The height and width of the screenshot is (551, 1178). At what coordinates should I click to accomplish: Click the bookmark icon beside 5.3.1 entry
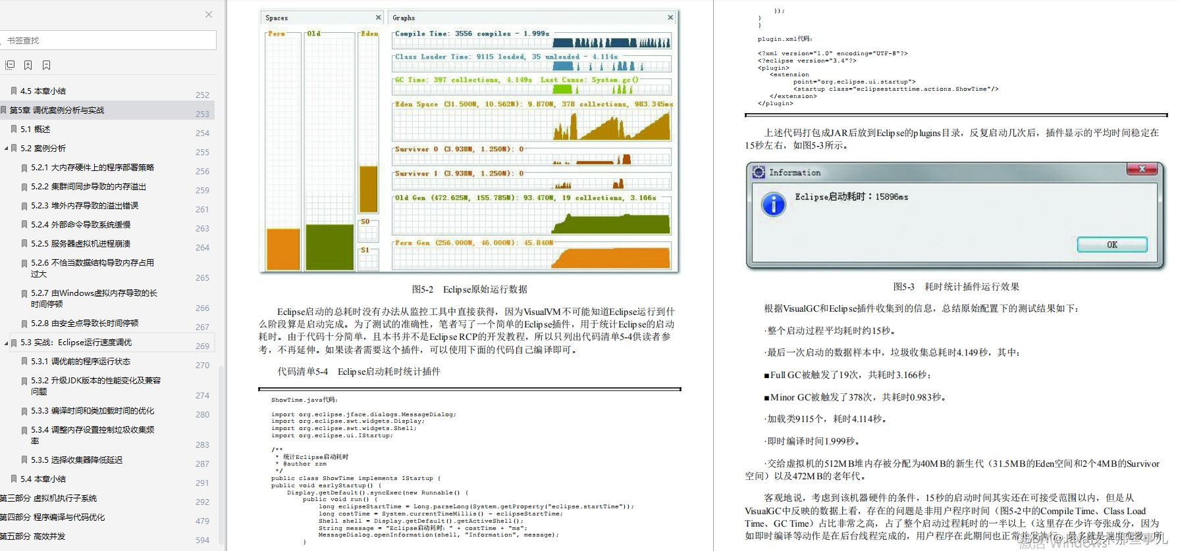coord(24,362)
